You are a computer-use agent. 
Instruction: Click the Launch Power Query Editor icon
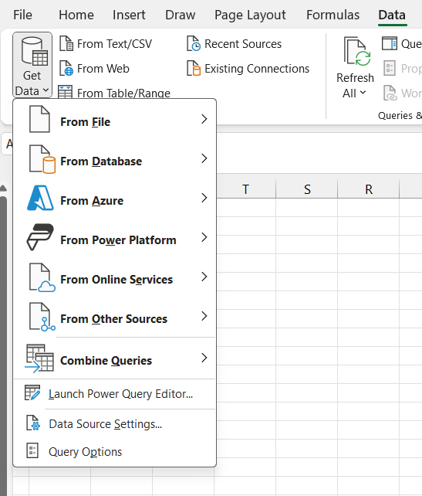[32, 393]
